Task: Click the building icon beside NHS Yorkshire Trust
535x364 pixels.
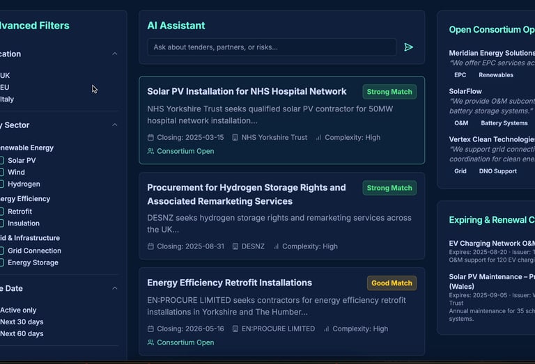Action: pyautogui.click(x=235, y=138)
